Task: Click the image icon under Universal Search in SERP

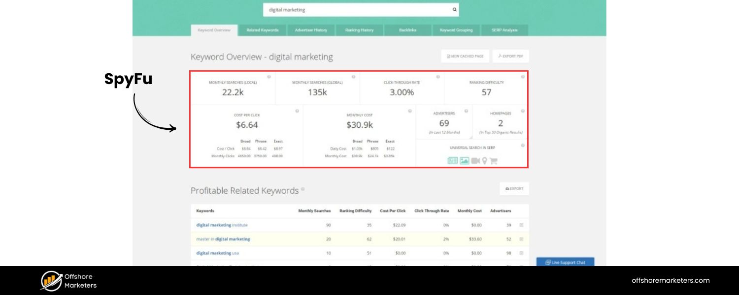Action: [x=464, y=161]
